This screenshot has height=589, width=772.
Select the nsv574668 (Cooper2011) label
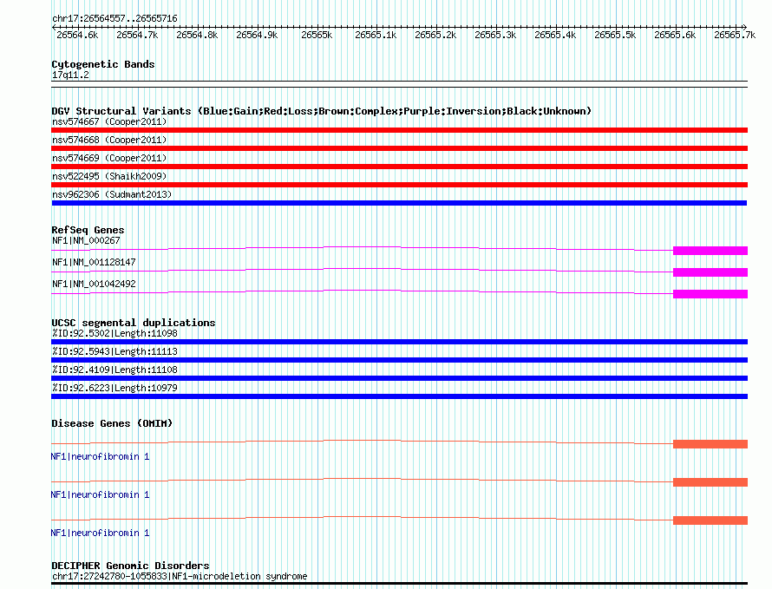(x=109, y=140)
